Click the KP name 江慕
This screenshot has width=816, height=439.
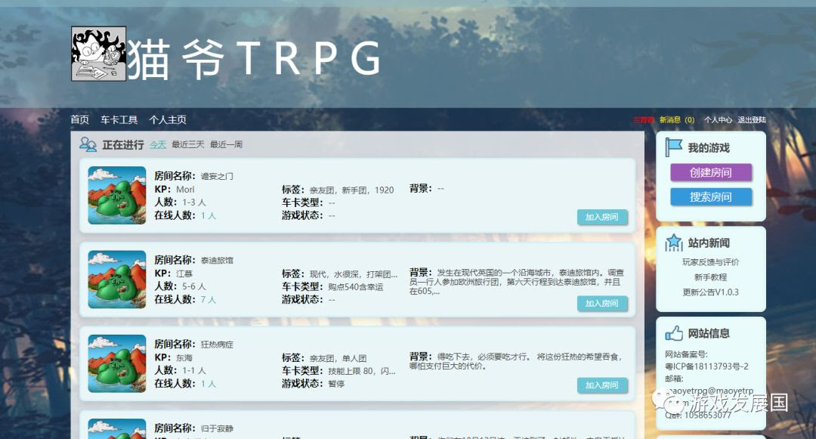tap(184, 274)
